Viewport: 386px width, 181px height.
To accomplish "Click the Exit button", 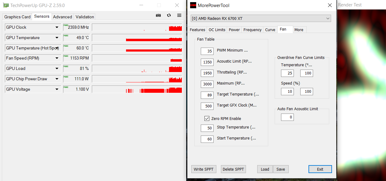I will [320, 169].
